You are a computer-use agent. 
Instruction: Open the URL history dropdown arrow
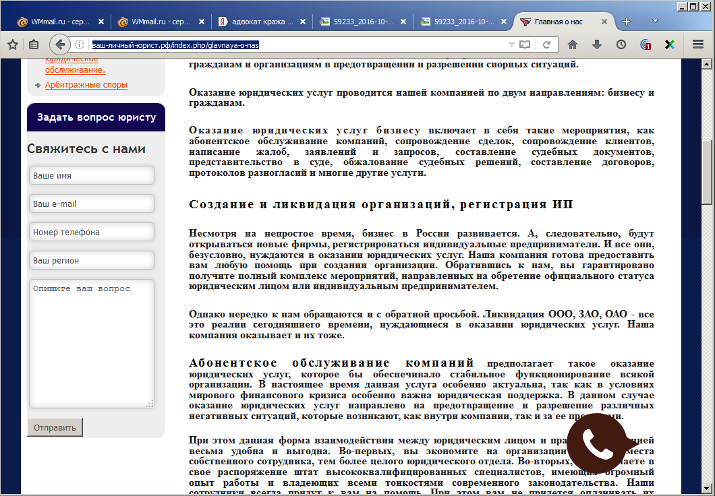pos(511,44)
